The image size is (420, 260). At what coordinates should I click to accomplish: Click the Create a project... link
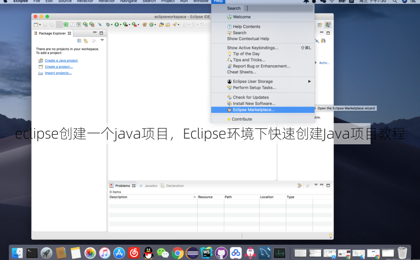(x=59, y=67)
